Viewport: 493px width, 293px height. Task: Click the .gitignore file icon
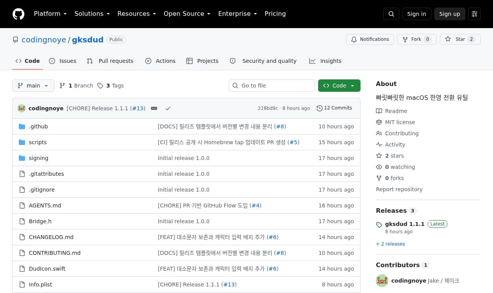click(22, 190)
